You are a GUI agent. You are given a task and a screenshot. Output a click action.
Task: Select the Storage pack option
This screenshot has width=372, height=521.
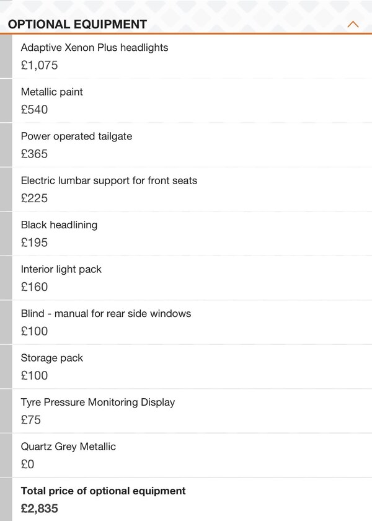[51, 358]
